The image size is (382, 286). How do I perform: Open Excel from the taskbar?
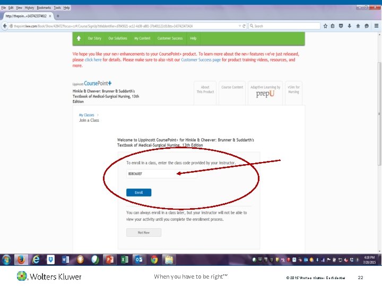click(125, 260)
